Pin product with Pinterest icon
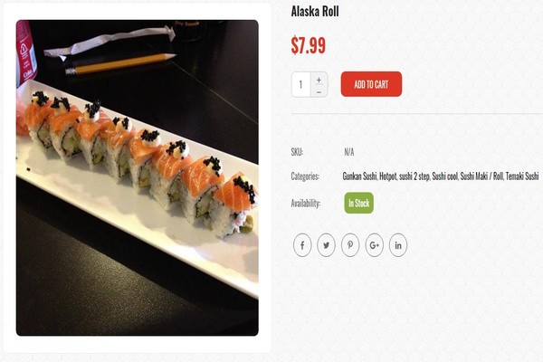 click(350, 245)
